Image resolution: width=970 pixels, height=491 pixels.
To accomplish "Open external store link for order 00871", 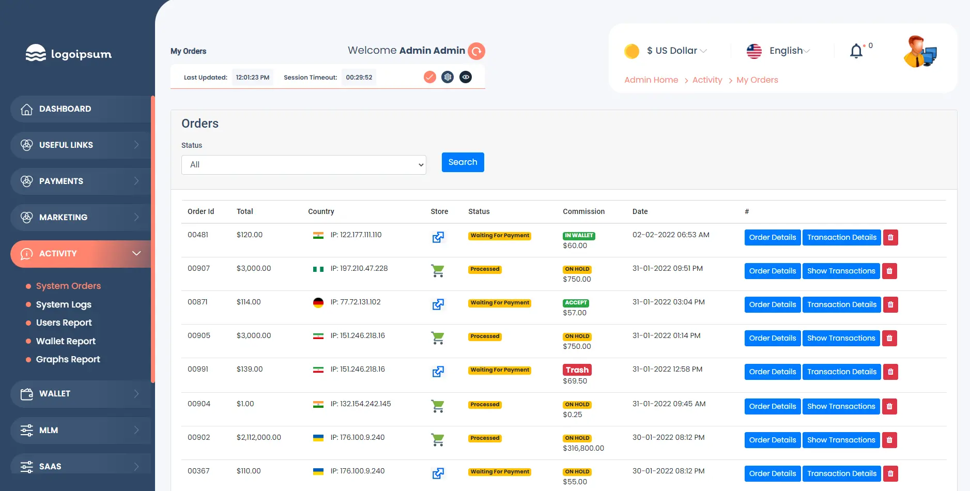I will [438, 304].
